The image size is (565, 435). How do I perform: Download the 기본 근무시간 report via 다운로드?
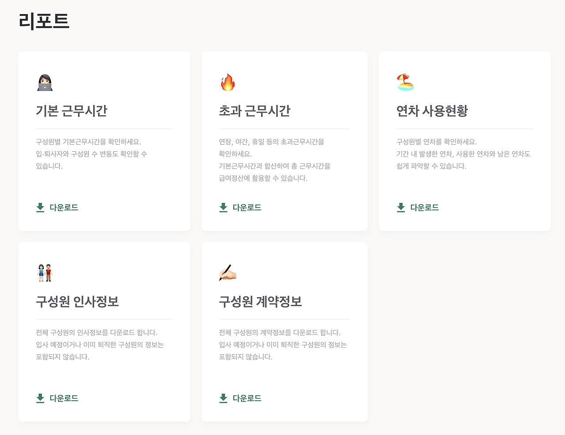tap(64, 207)
